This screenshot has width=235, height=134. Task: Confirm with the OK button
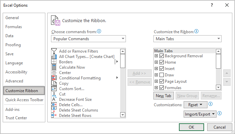(191, 127)
